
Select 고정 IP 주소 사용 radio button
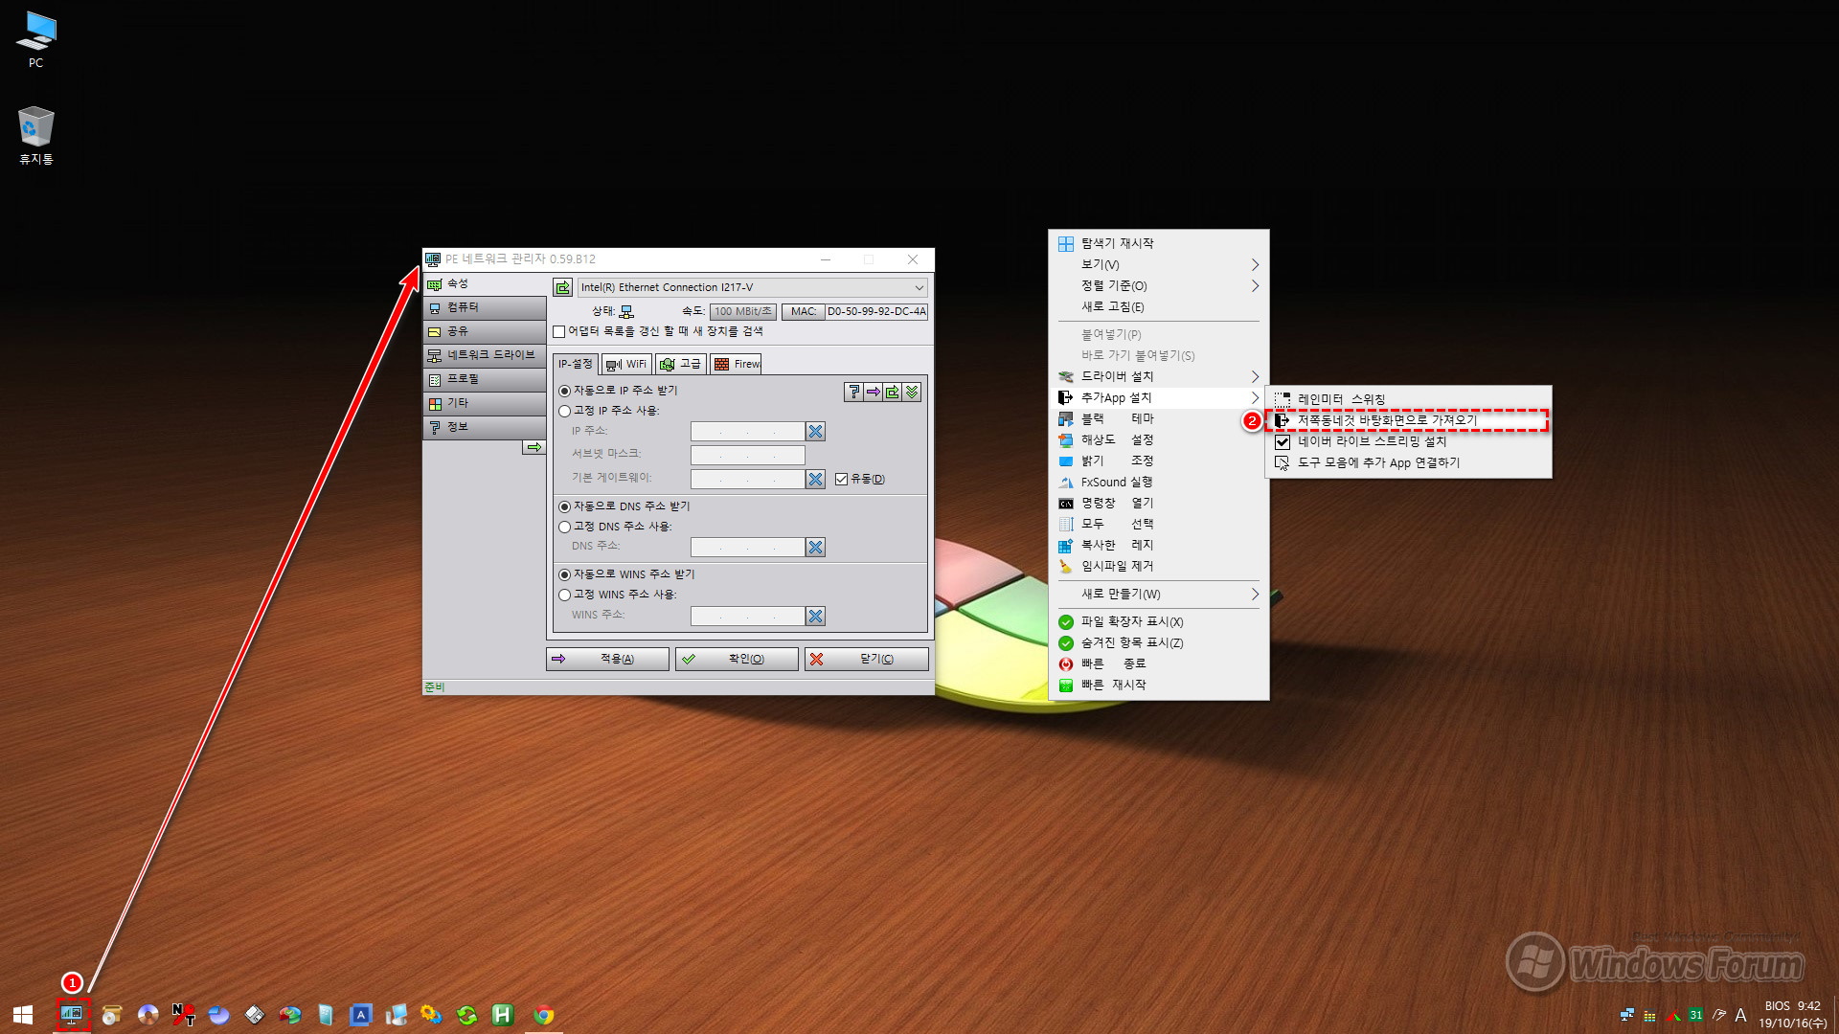point(564,411)
